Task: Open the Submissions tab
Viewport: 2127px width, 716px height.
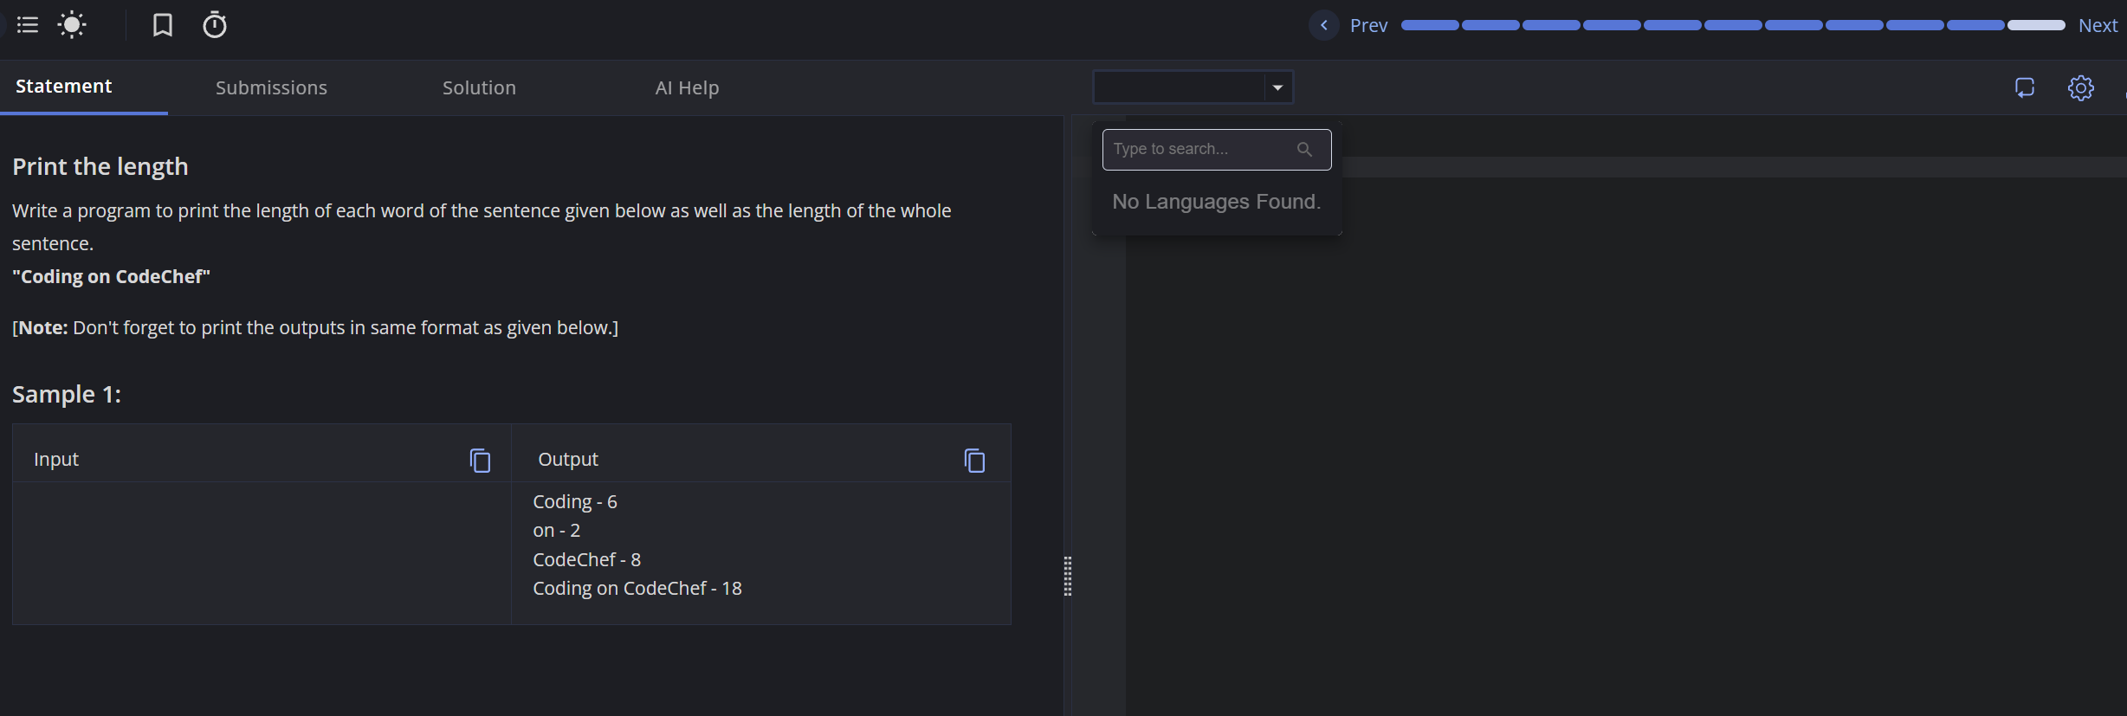Action: click(271, 87)
